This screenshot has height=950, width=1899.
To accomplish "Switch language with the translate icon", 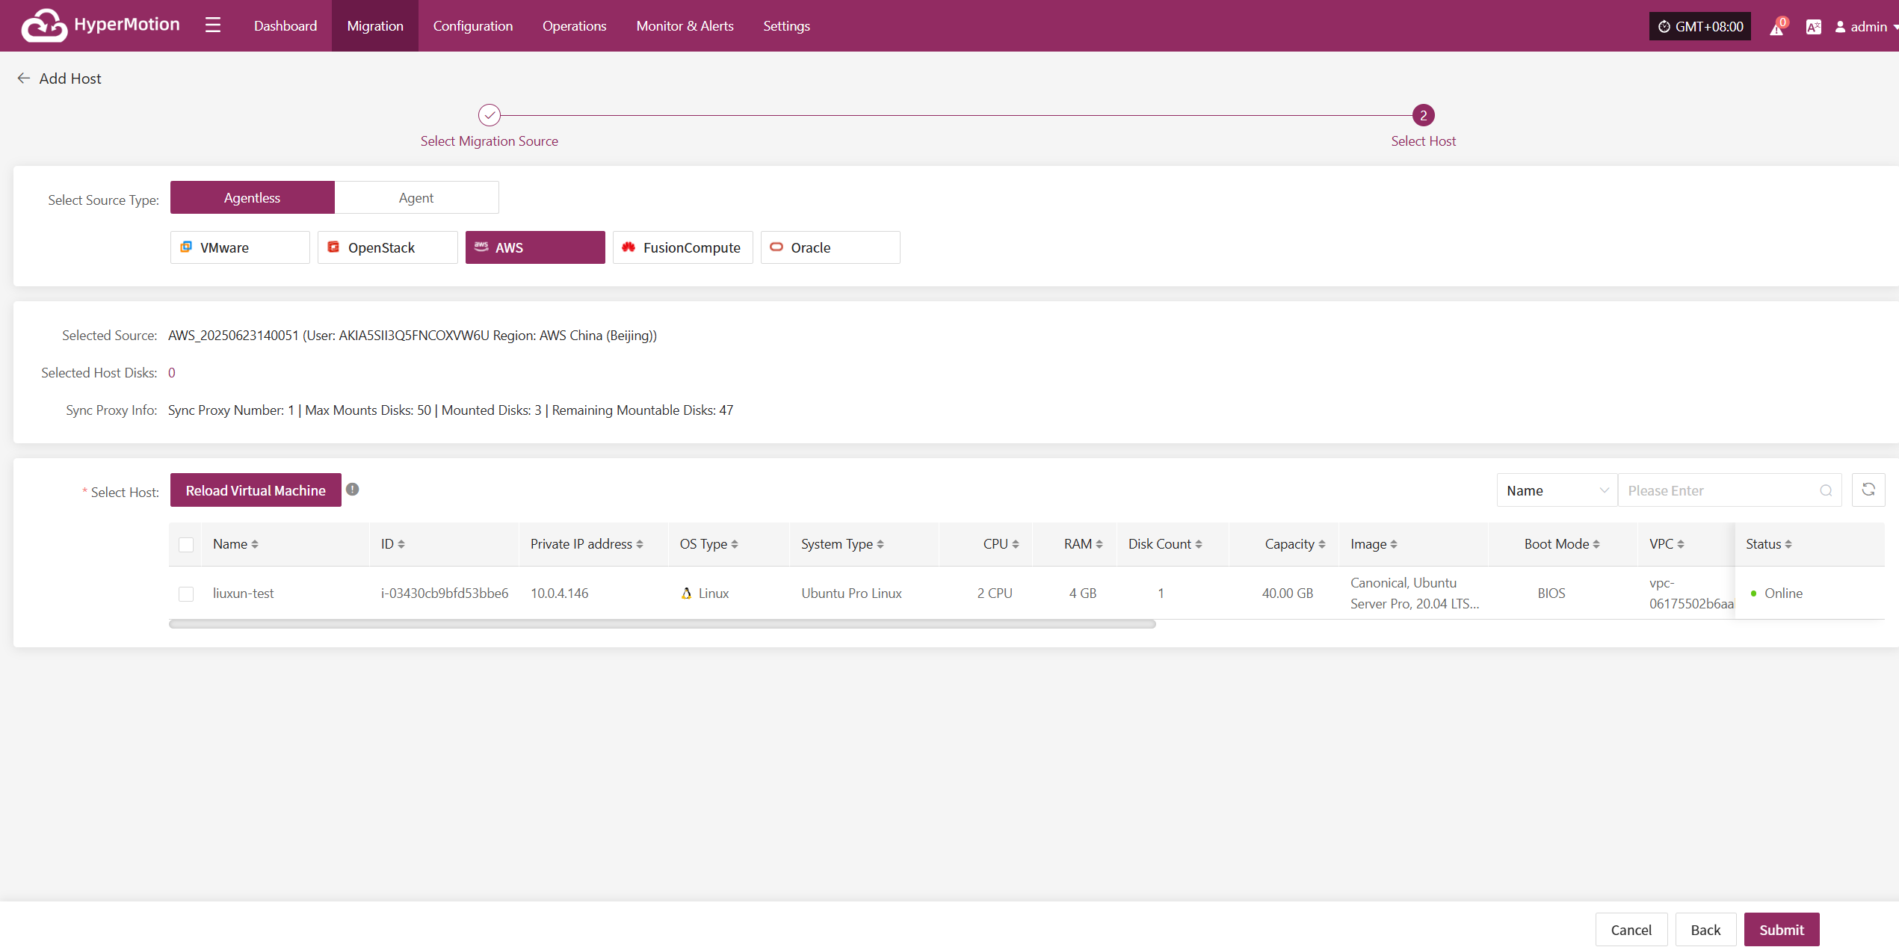I will coord(1813,27).
